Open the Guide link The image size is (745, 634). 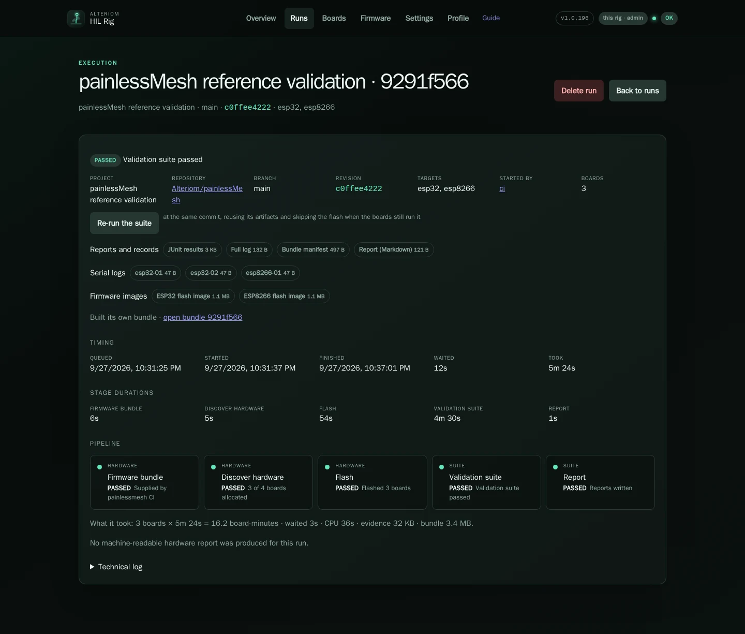pyautogui.click(x=491, y=18)
